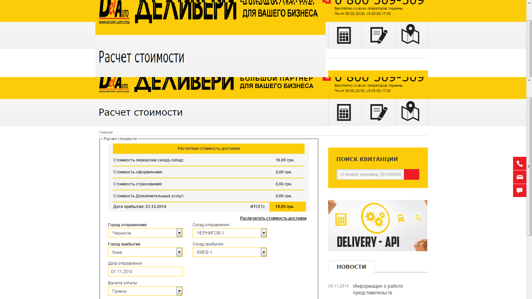Open the red chat bubble icon
The height and width of the screenshot is (299, 532).
click(520, 191)
